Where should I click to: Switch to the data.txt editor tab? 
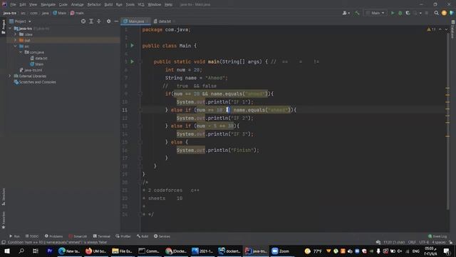coord(164,21)
